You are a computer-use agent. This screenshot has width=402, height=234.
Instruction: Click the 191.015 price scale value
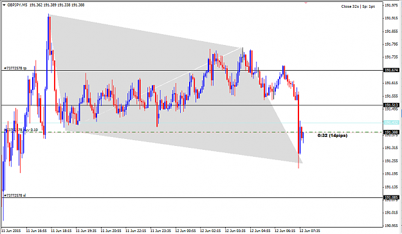click(391, 213)
